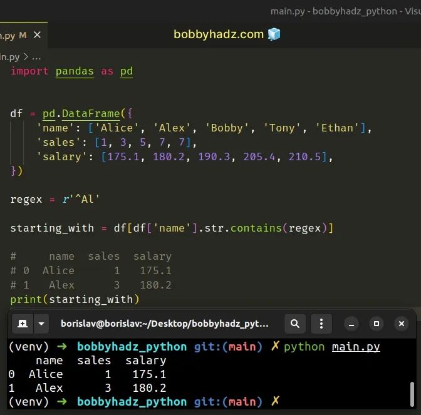Click terminal output header row
The height and width of the screenshot is (415, 421).
[x=101, y=361]
